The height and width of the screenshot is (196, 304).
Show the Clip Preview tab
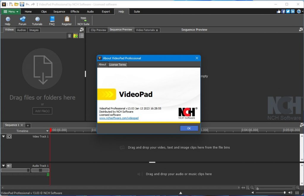[x=98, y=30]
